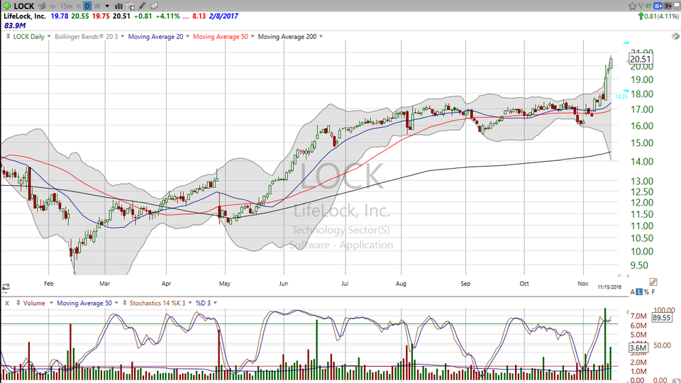Click the swap arrows icon at chart bottom-left
The height and width of the screenshot is (383, 681).
tap(6, 287)
